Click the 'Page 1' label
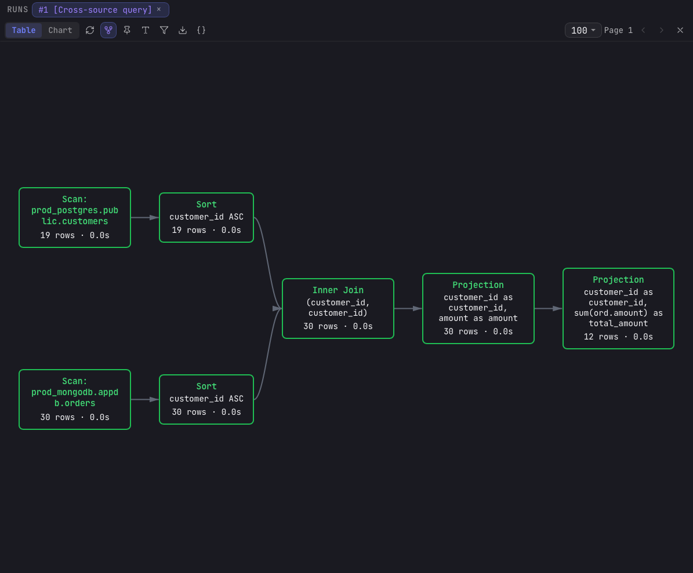Viewport: 693px width, 573px height. pos(618,30)
